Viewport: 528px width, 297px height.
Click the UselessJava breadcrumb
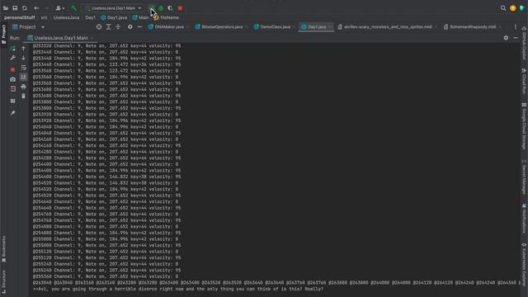click(x=66, y=17)
